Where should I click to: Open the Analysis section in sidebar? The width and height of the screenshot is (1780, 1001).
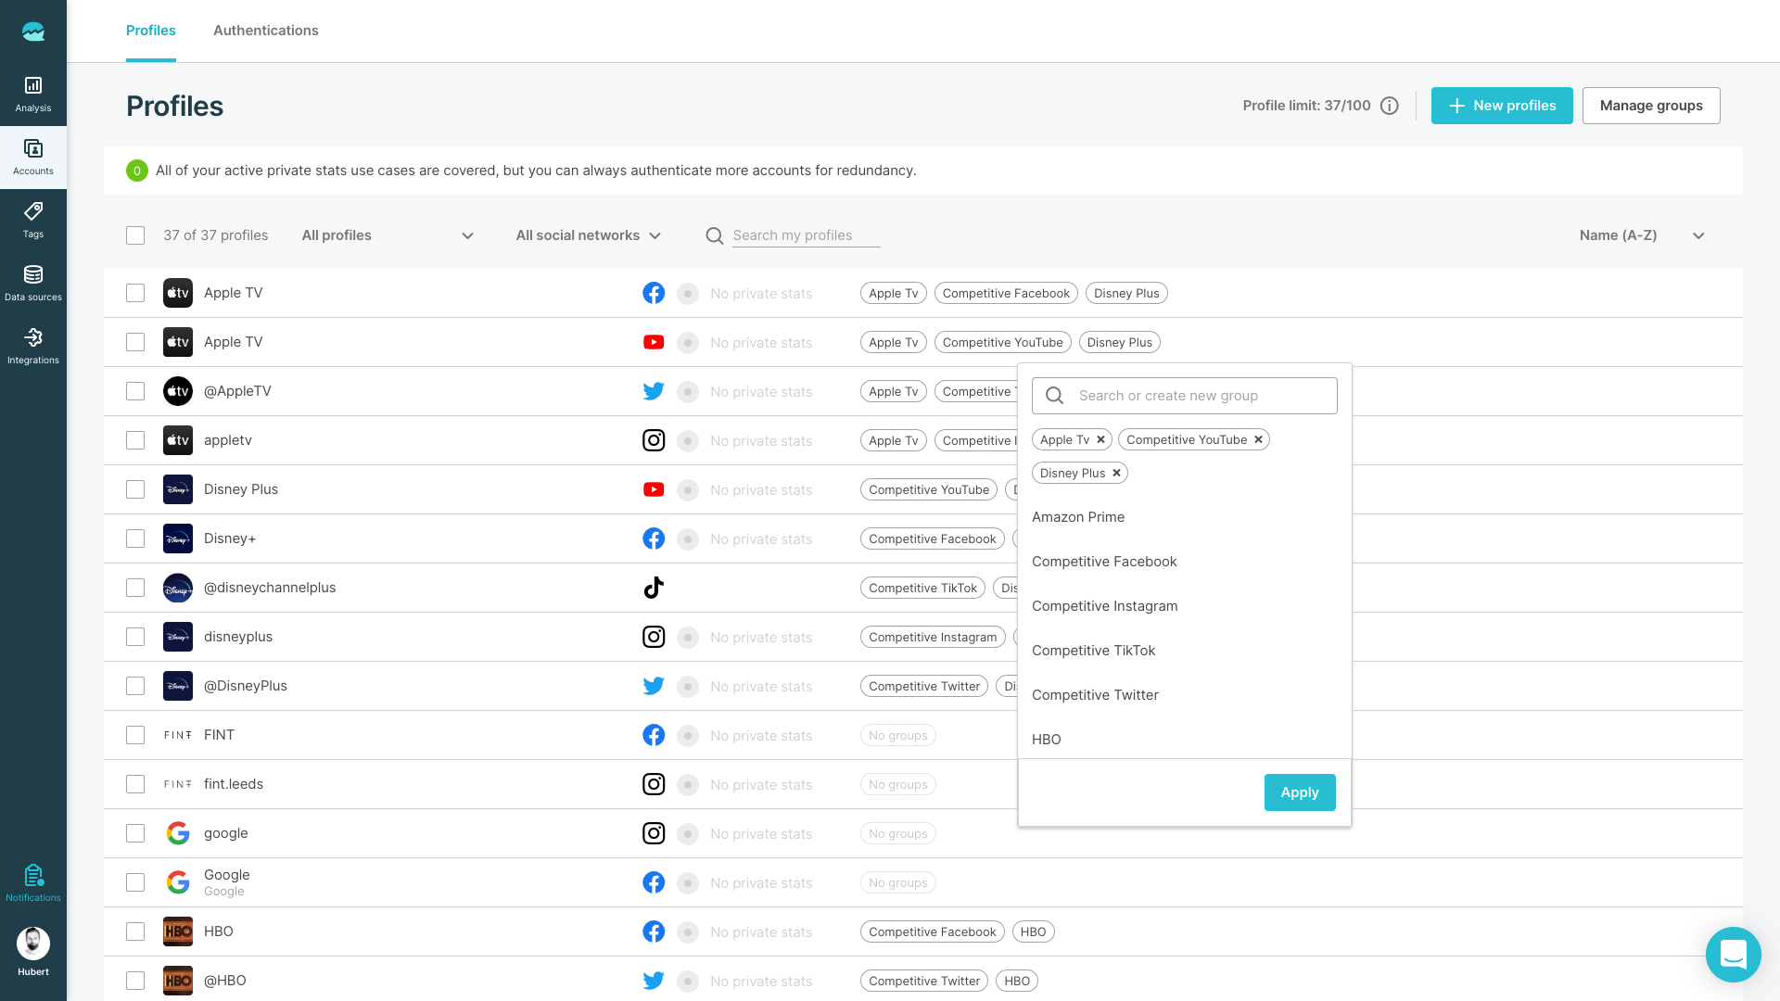(x=33, y=95)
